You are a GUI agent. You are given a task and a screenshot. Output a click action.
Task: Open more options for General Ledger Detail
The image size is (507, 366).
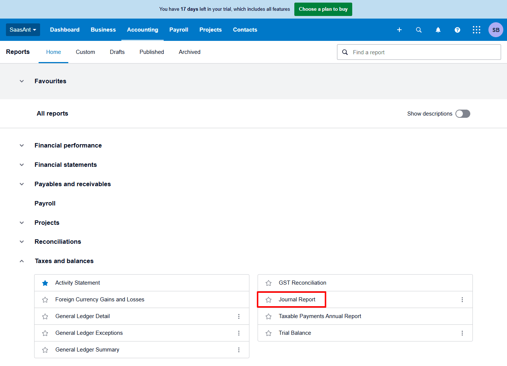(x=239, y=316)
